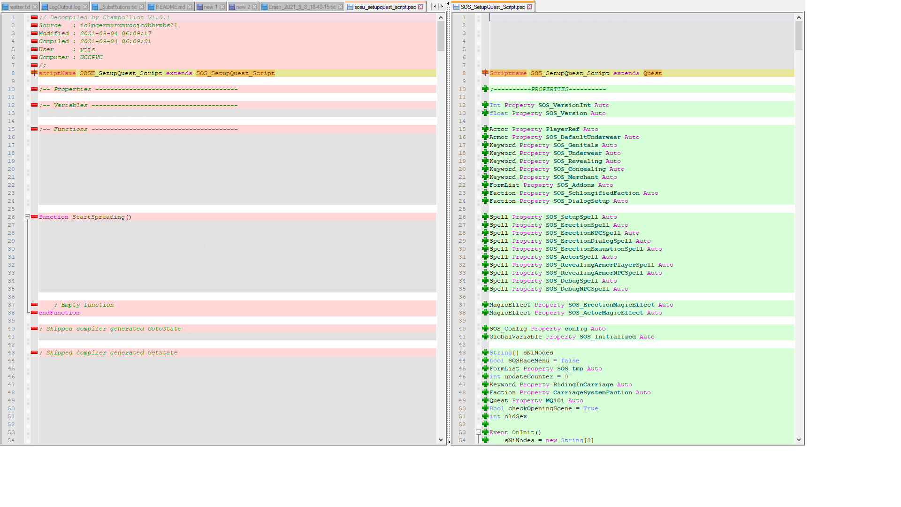Click the removed marker beside 'Computer' line
The width and height of the screenshot is (901, 507).
(x=34, y=57)
